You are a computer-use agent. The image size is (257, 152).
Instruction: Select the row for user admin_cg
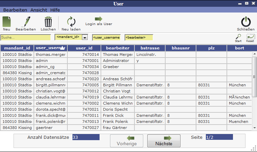50,67
